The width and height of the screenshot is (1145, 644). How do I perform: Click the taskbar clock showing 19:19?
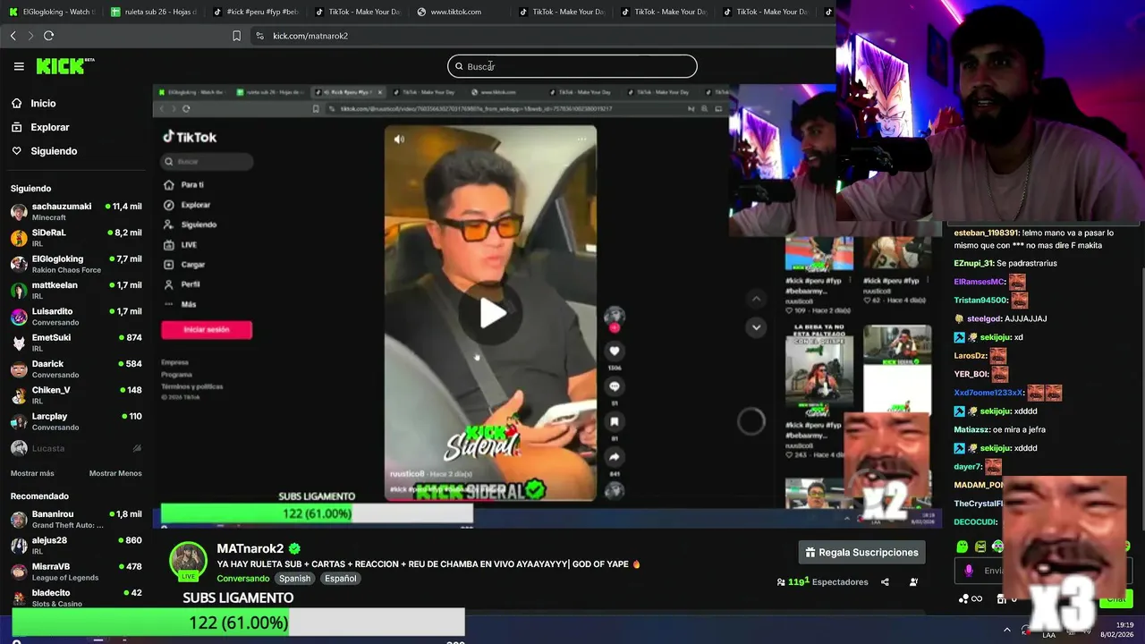[1117, 630]
